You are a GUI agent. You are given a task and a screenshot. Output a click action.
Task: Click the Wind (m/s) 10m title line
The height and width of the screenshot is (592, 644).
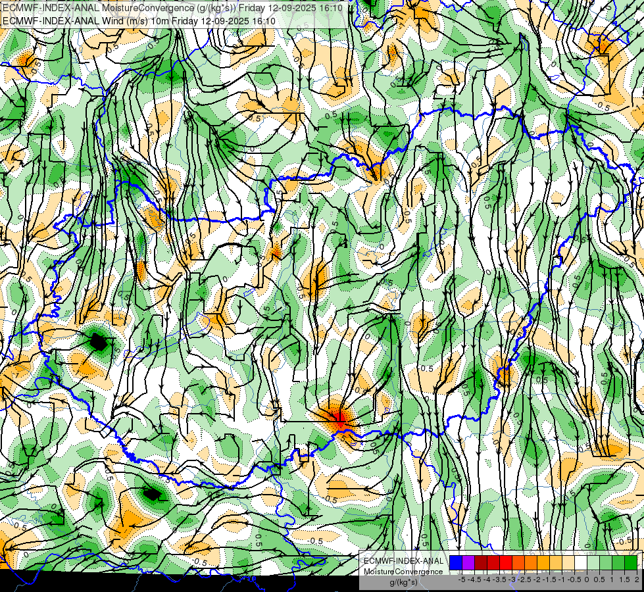click(139, 20)
